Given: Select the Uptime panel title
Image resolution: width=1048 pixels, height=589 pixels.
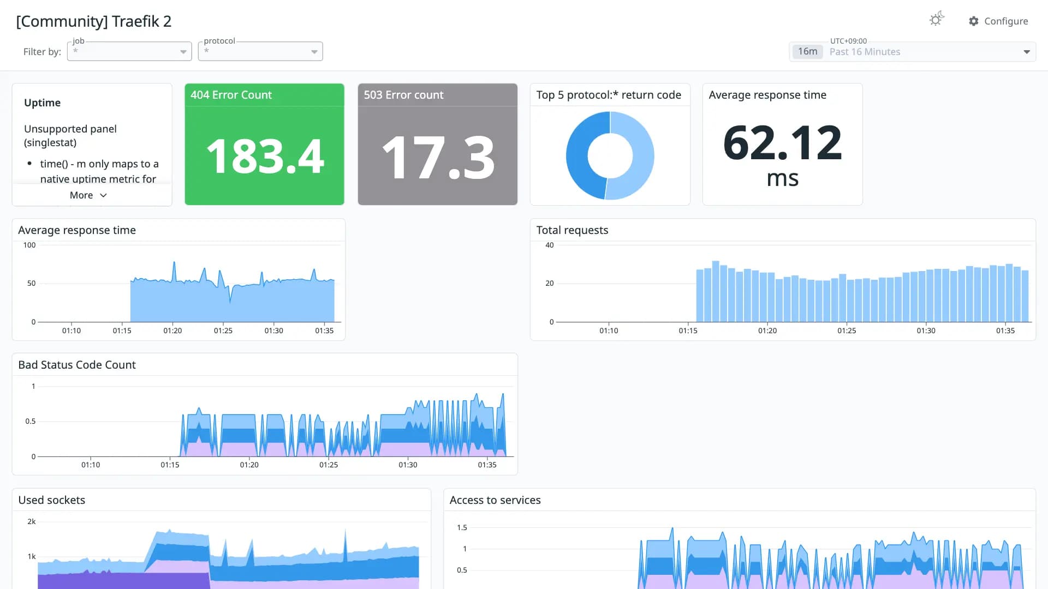Looking at the screenshot, I should coord(43,103).
